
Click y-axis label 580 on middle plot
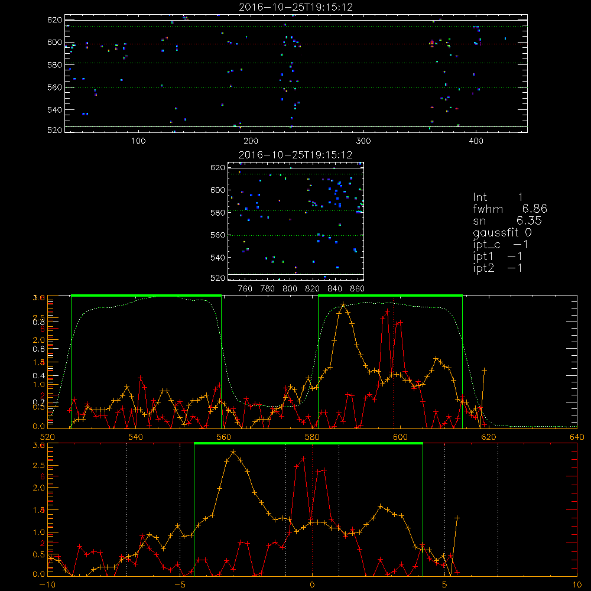tap(218, 213)
